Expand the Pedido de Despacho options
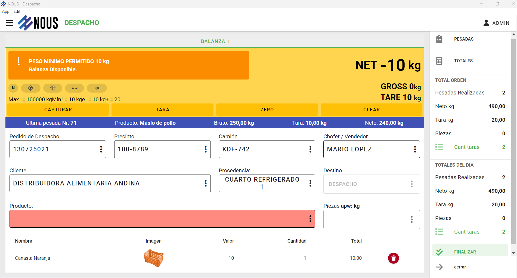Viewport: 517px width, 278px height. pyautogui.click(x=101, y=149)
